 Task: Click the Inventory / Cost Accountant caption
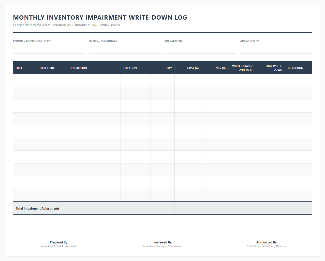click(58, 246)
